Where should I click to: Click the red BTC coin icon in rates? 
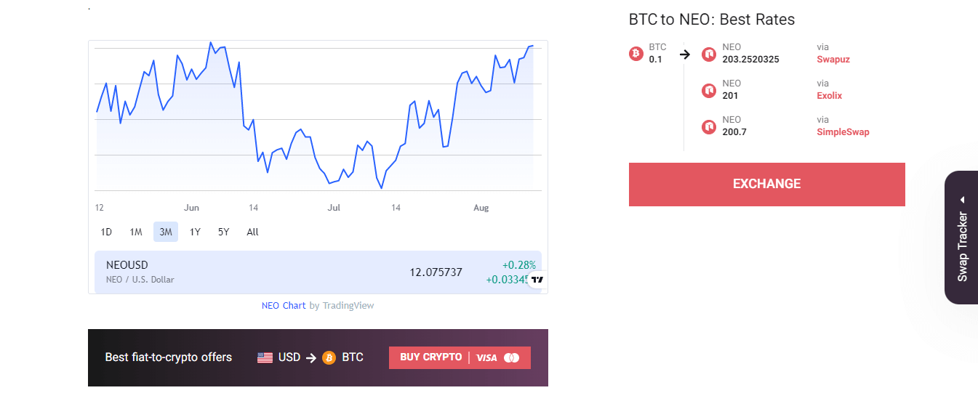[636, 54]
